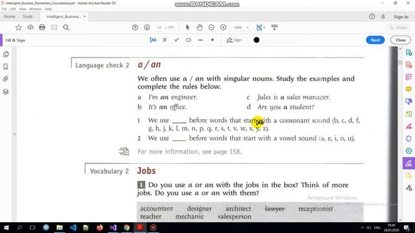Select the crossmark X tool
This screenshot has width=415, height=233.
pos(165,40)
